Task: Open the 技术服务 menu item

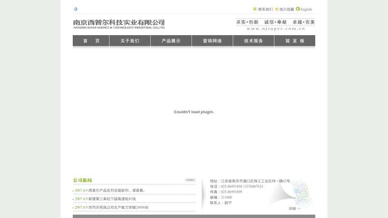Action: (x=253, y=41)
